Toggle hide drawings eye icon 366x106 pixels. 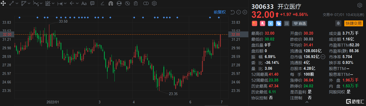pyautogui.click(x=128, y=3)
